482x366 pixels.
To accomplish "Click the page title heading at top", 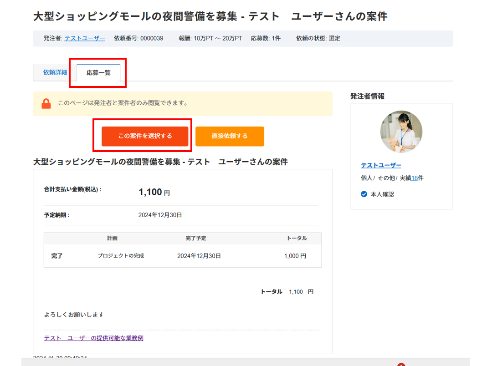I will [x=210, y=17].
